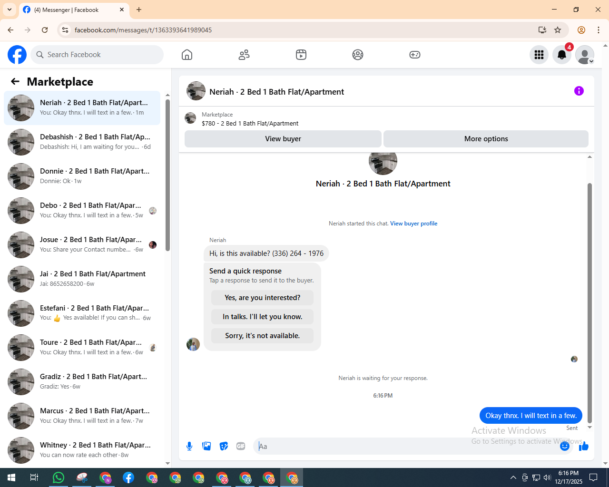Viewport: 609px width, 487px height.
Task: Open the conversation information icon
Action: pyautogui.click(x=579, y=91)
